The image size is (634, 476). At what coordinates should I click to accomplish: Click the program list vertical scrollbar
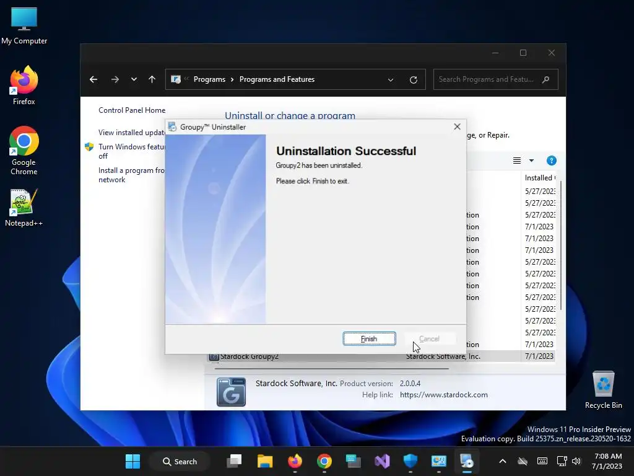point(561,245)
